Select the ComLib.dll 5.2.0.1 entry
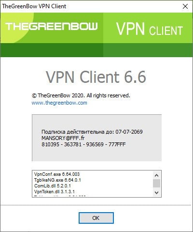This screenshot has height=232, width=193. [53, 186]
